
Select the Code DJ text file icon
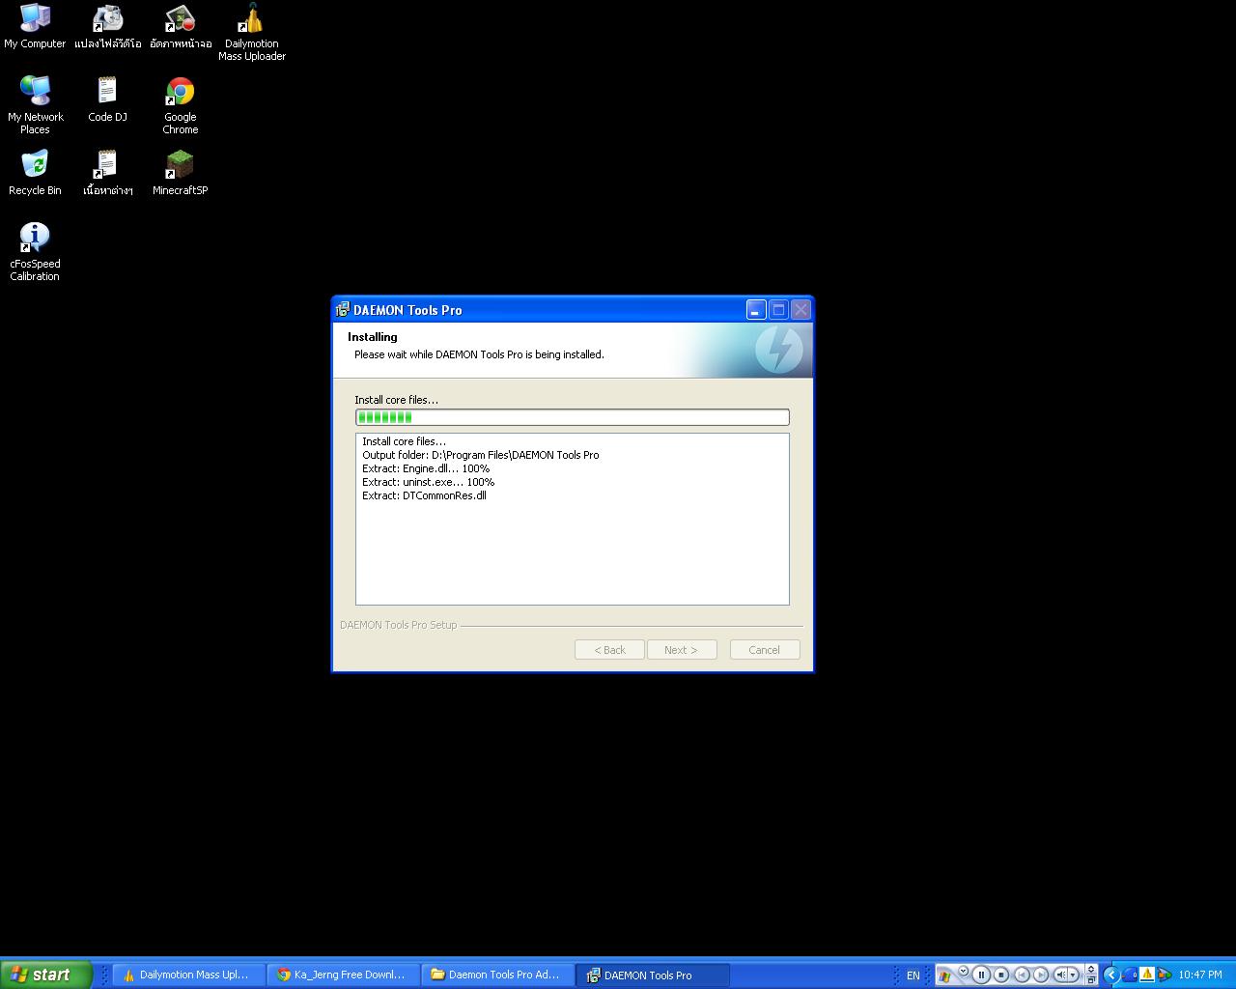(x=107, y=99)
